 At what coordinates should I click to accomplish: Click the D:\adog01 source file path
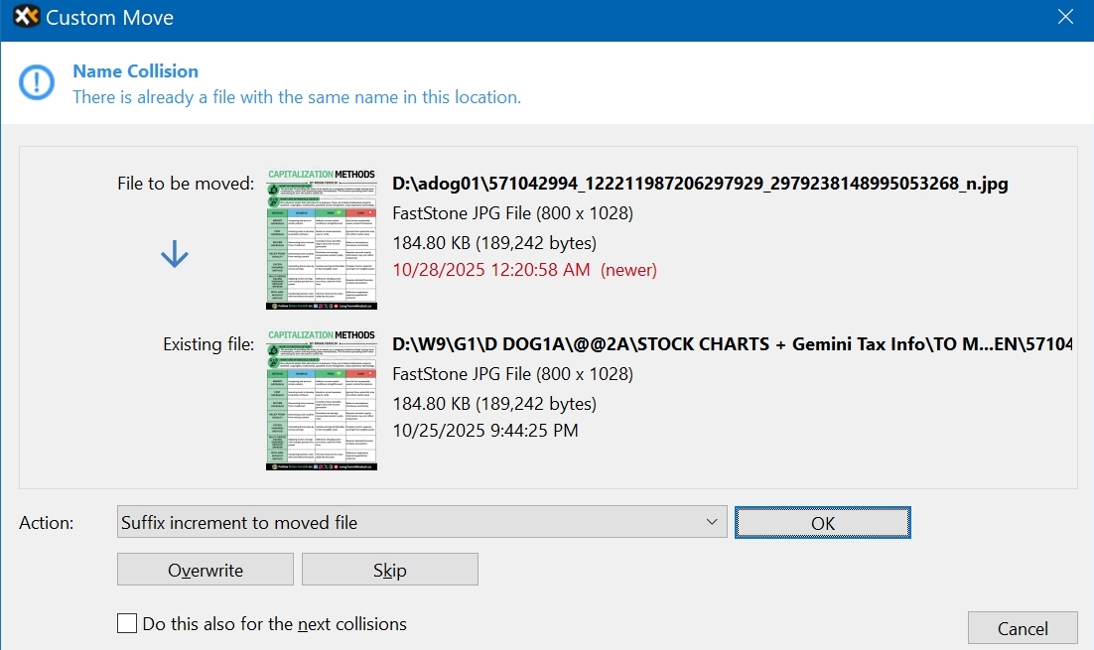pos(700,183)
